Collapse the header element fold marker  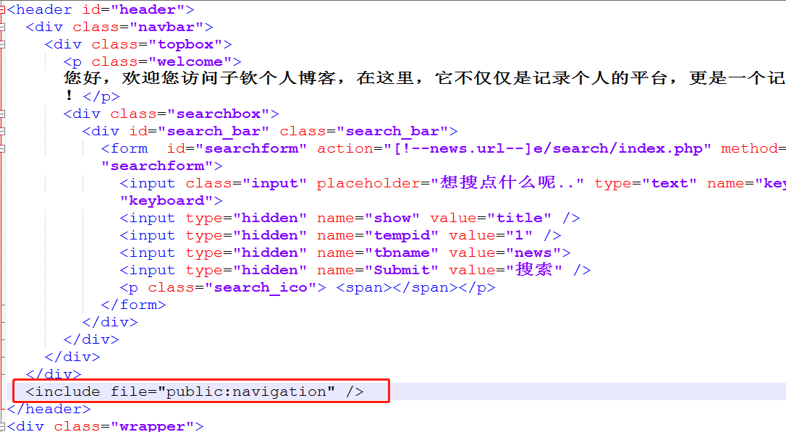click(4, 9)
